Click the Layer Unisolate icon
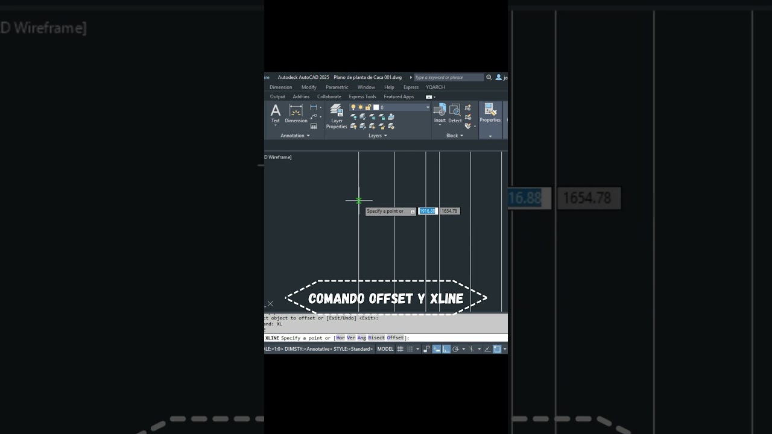The height and width of the screenshot is (434, 772). point(362,126)
